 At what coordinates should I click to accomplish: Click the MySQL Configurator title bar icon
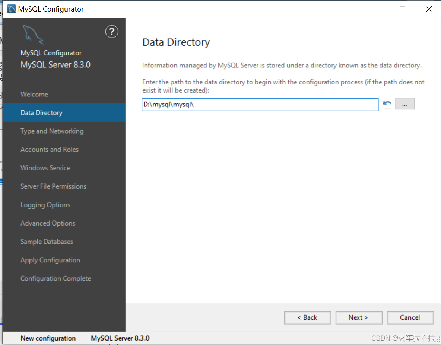click(x=11, y=9)
